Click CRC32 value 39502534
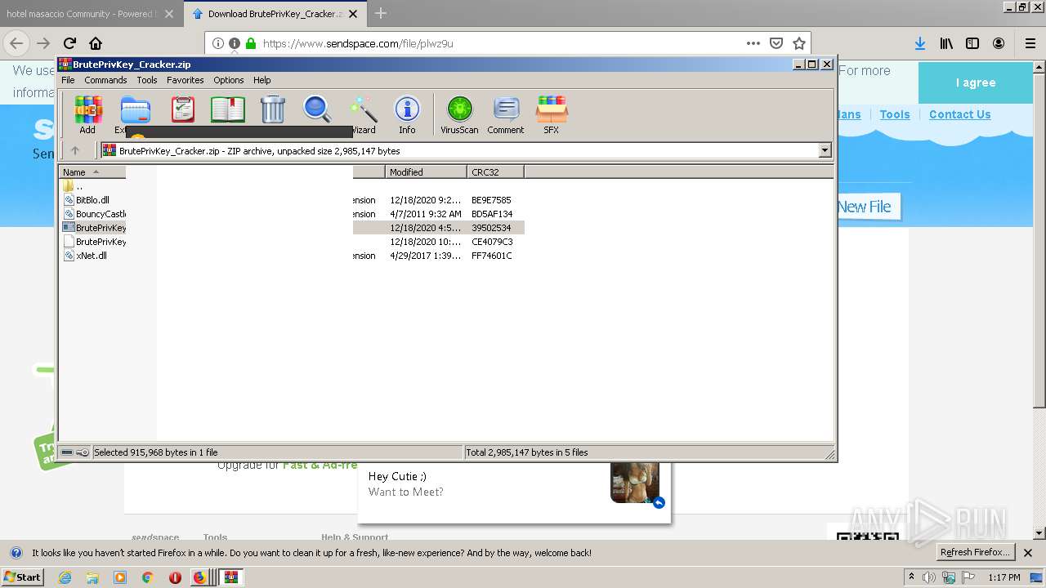This screenshot has height=588, width=1046. click(x=491, y=228)
